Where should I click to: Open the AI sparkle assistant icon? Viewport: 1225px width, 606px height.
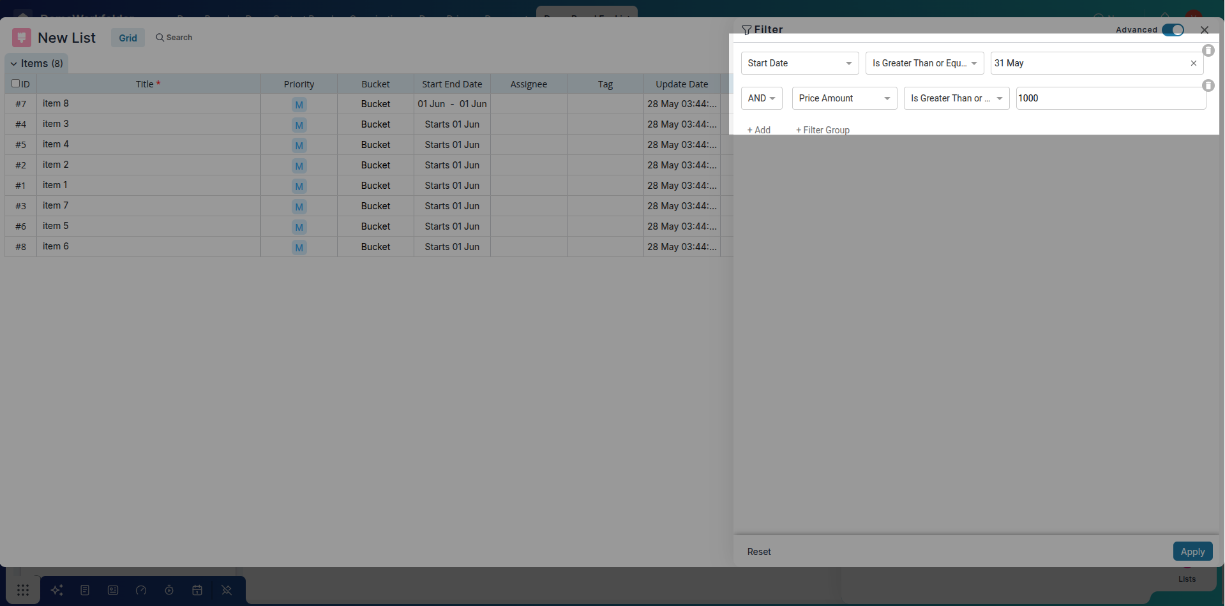(57, 590)
